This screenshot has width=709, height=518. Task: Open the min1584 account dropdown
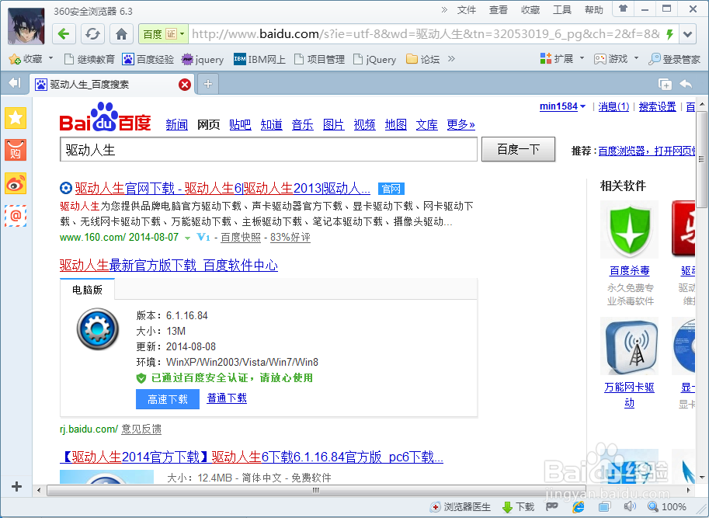(562, 106)
